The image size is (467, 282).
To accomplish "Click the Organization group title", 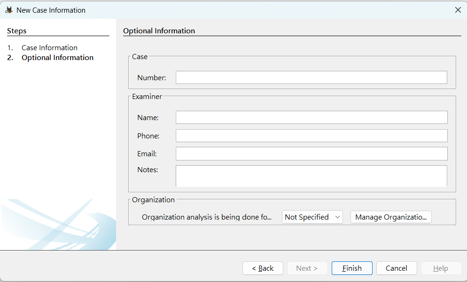I will [153, 199].
